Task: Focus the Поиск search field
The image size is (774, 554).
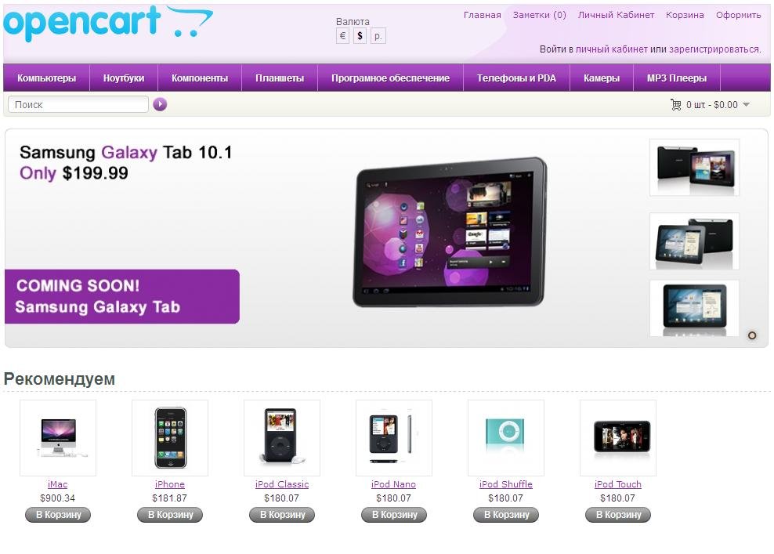Action: [x=78, y=104]
